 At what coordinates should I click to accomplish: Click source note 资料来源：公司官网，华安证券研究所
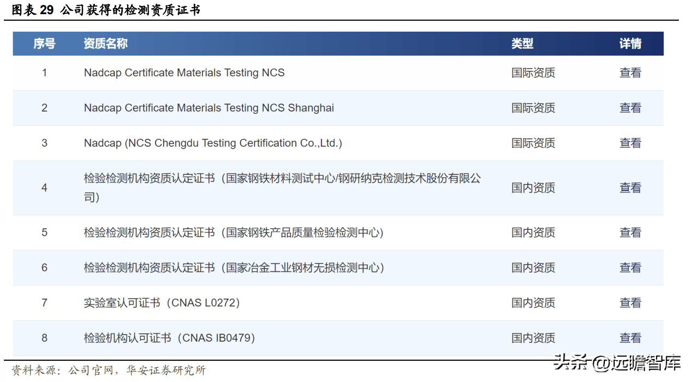click(x=109, y=371)
